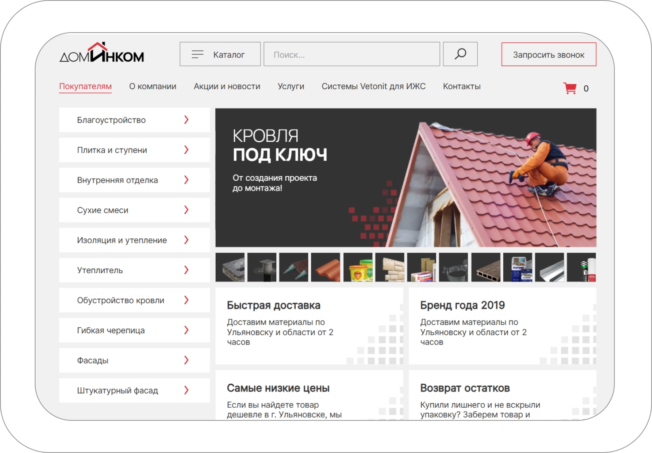Expand the Благоустройство category arrow
Screen dimensions: 652x453
186,120
